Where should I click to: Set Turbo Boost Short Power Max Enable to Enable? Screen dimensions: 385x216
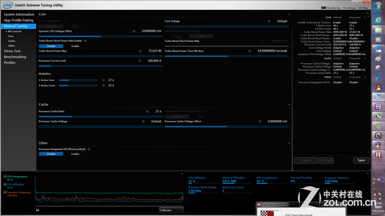(75, 46)
